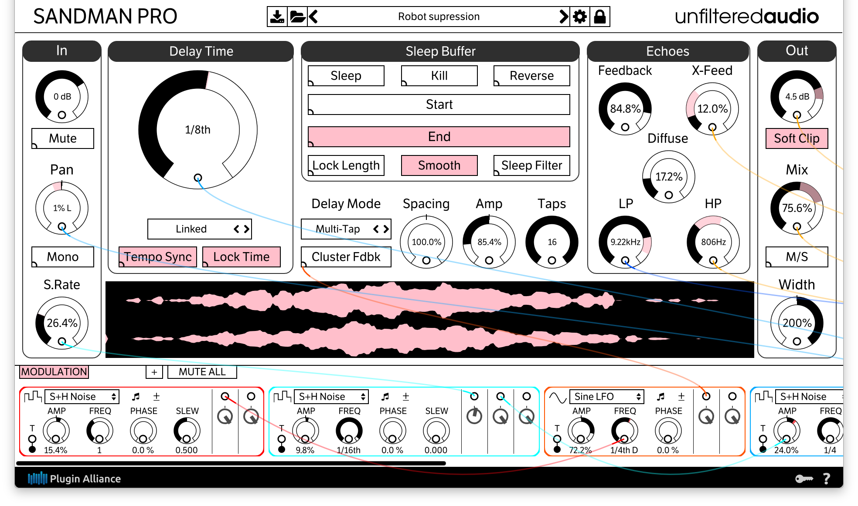Open the Multi-Tap delay mode selector
Viewport: 858px width, 506px height.
[346, 229]
